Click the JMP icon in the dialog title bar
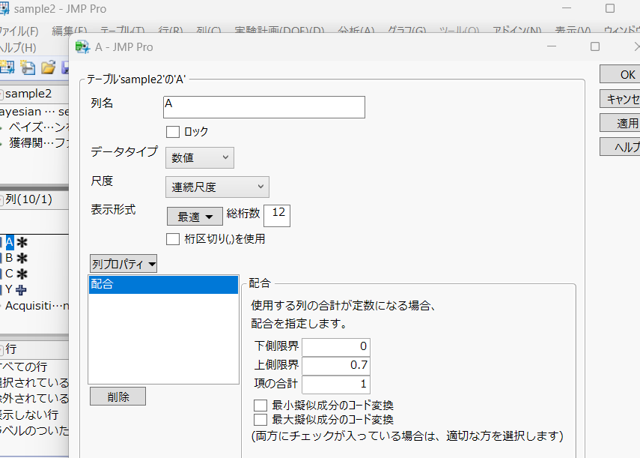Screen dimensions: 640x458 coord(82,47)
